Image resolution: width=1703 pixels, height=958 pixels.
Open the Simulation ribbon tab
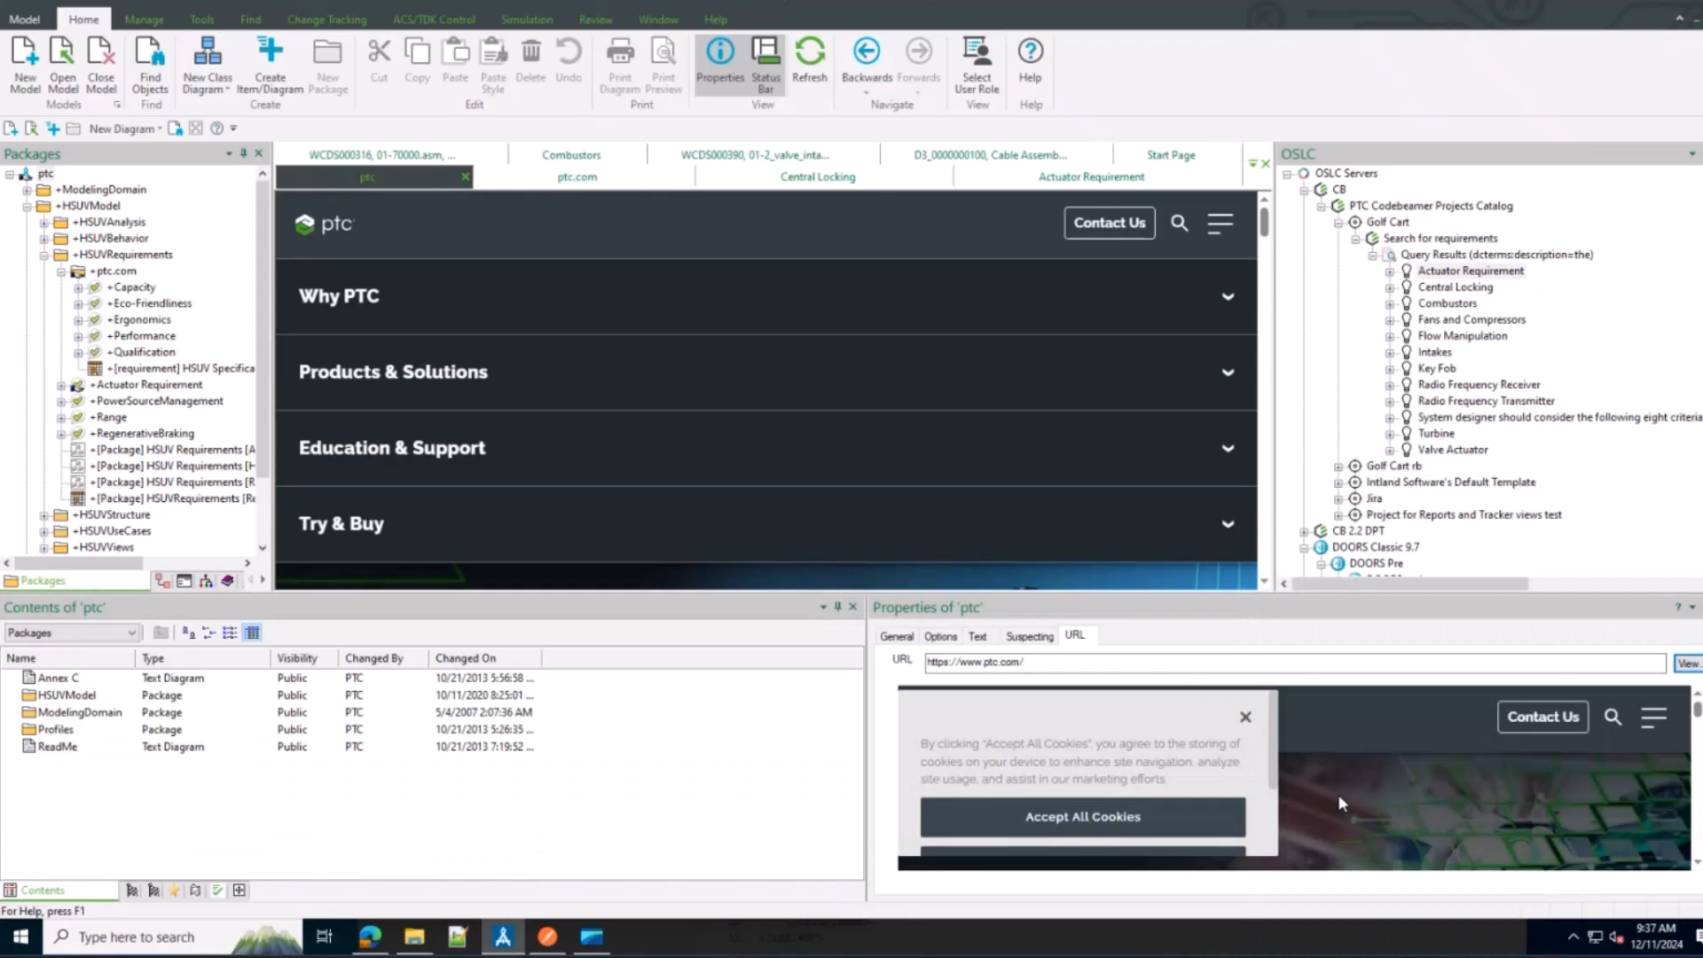tap(527, 19)
